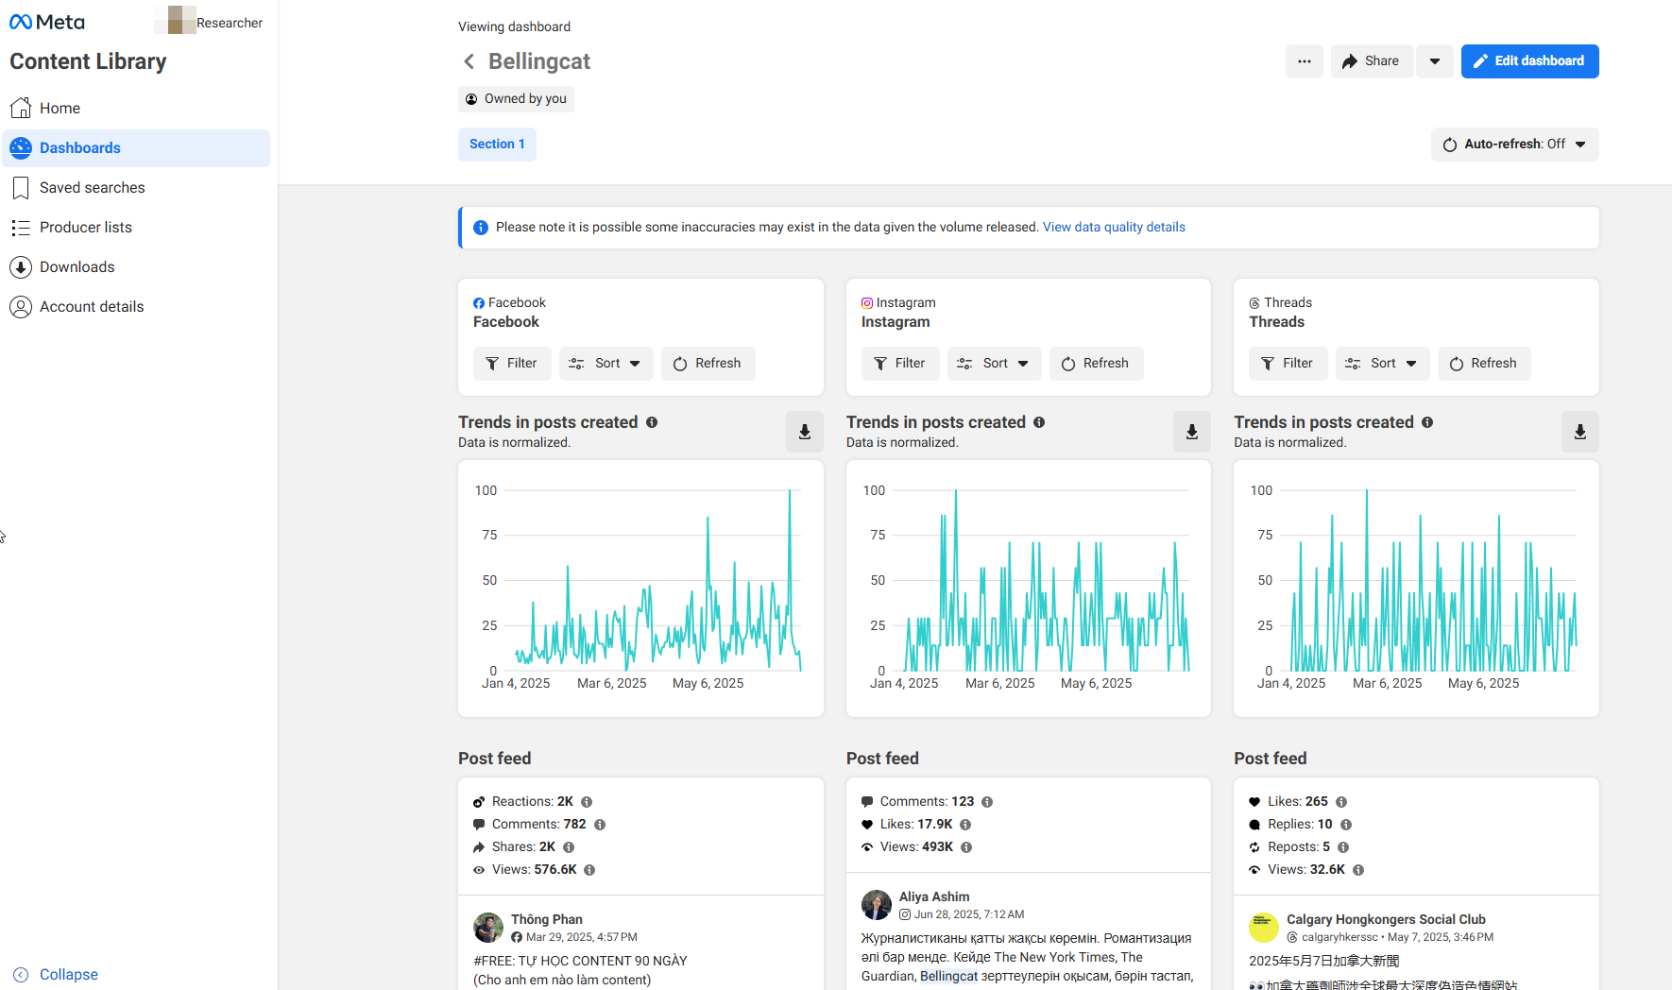Download Facebook trends chart data
Viewport: 1672px width, 990px height.
pos(805,432)
